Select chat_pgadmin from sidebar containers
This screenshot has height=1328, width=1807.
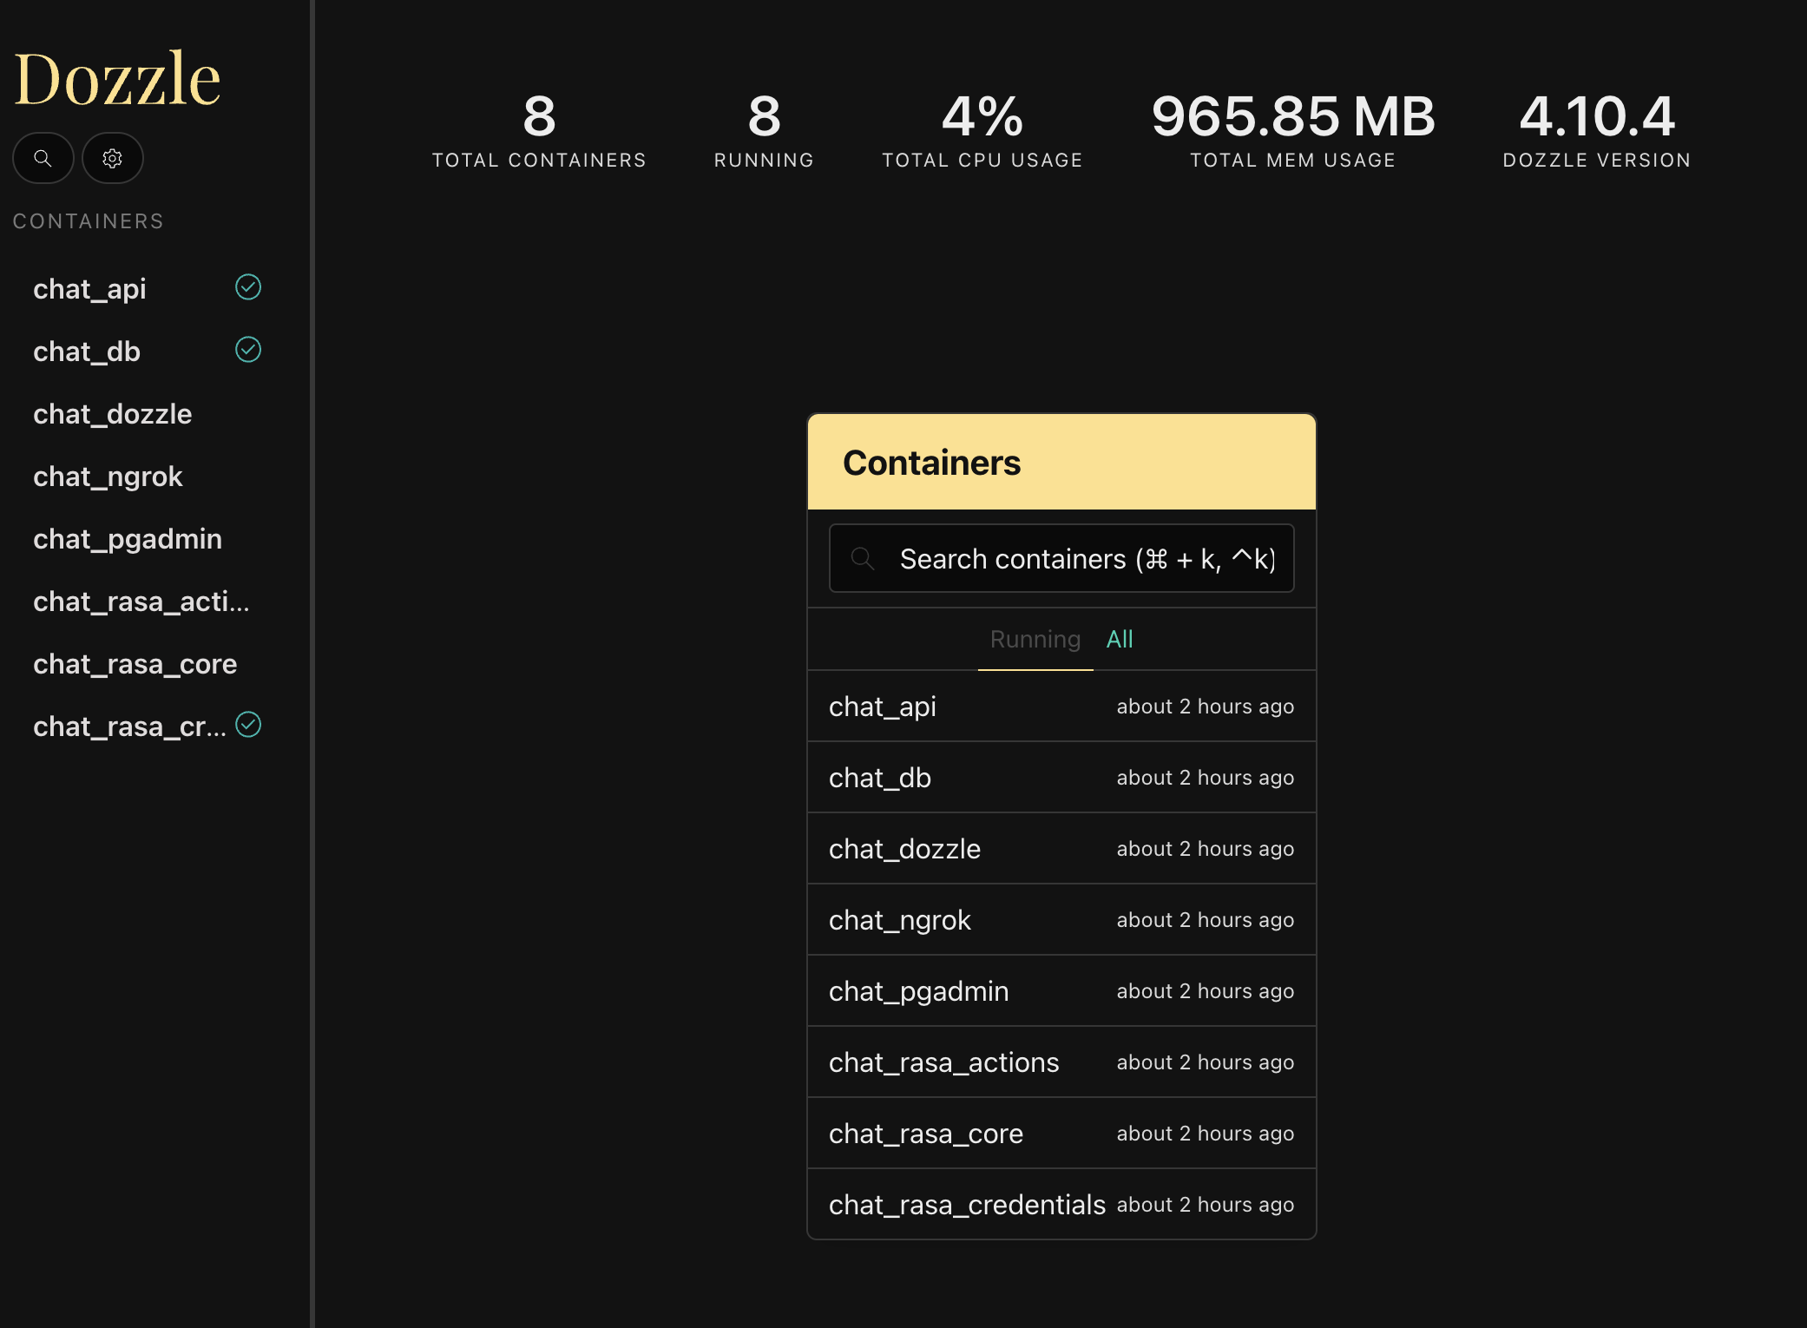(x=128, y=539)
